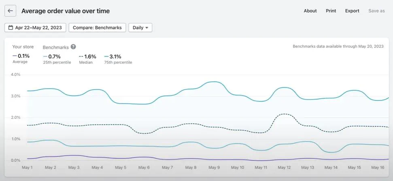Image resolution: width=393 pixels, height=181 pixels.
Task: Go back using the arrow button
Action: tap(10, 11)
